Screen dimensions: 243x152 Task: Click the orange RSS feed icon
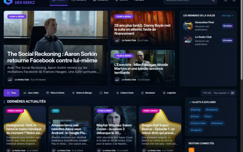[x=191, y=150]
